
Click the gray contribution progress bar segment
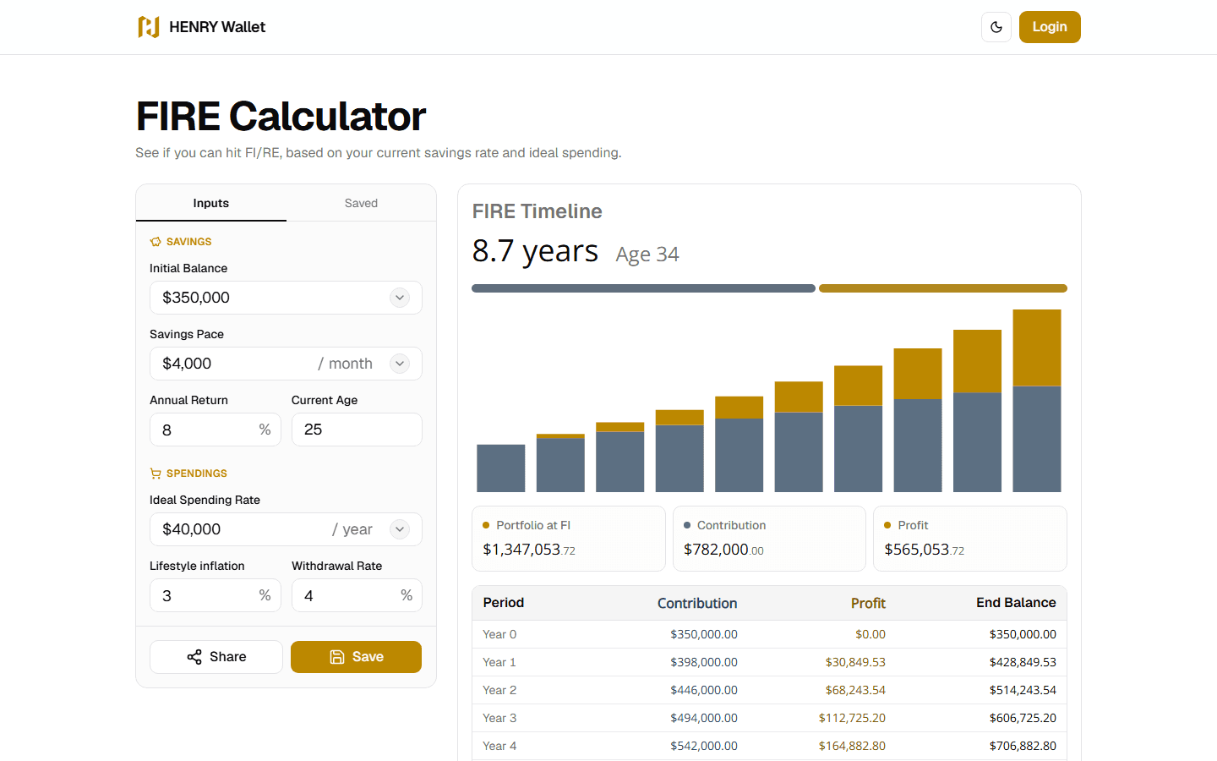[643, 288]
